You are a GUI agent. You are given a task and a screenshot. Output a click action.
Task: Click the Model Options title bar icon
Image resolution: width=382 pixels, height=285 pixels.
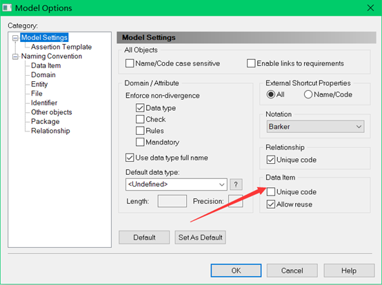click(7, 8)
